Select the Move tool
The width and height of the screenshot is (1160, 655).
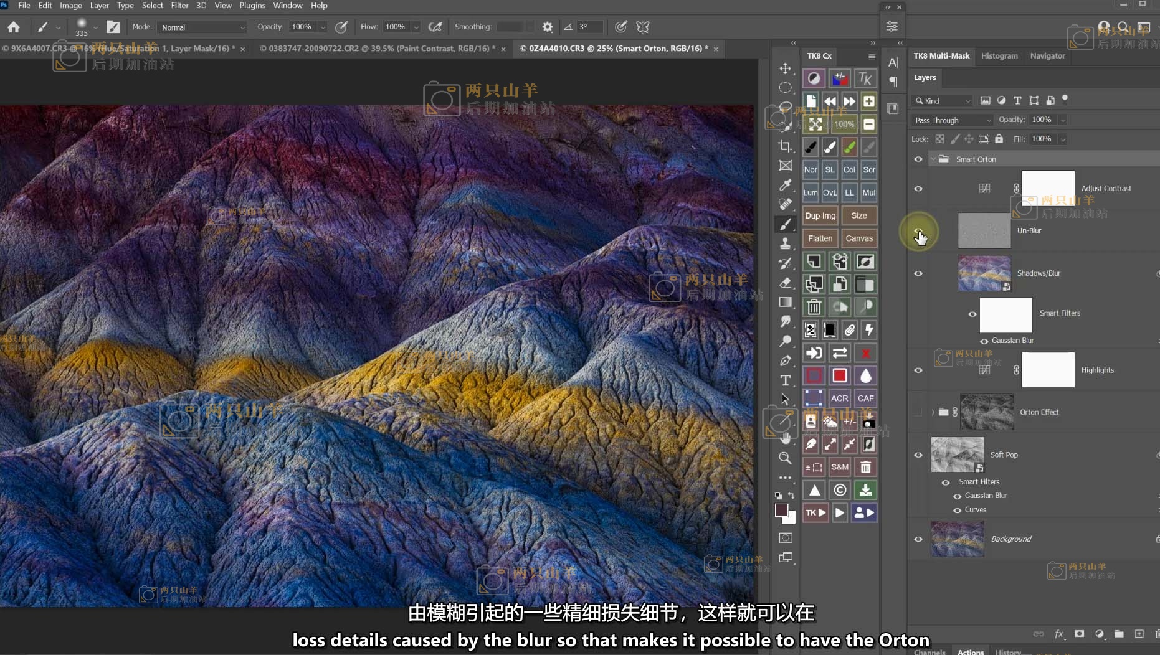click(786, 68)
